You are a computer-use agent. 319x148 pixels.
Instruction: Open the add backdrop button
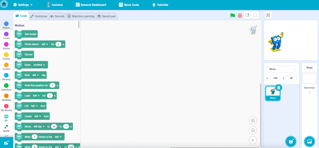coord(310,141)
